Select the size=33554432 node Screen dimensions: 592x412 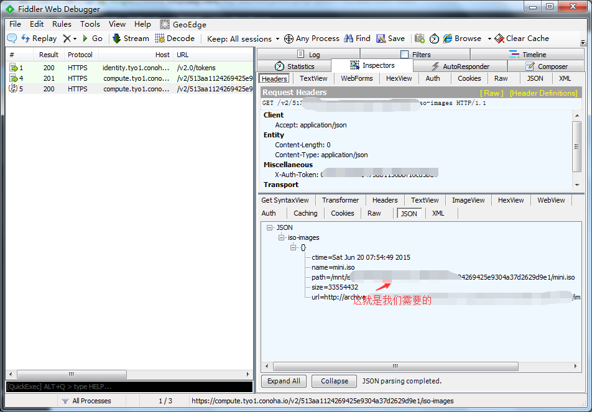(x=335, y=287)
